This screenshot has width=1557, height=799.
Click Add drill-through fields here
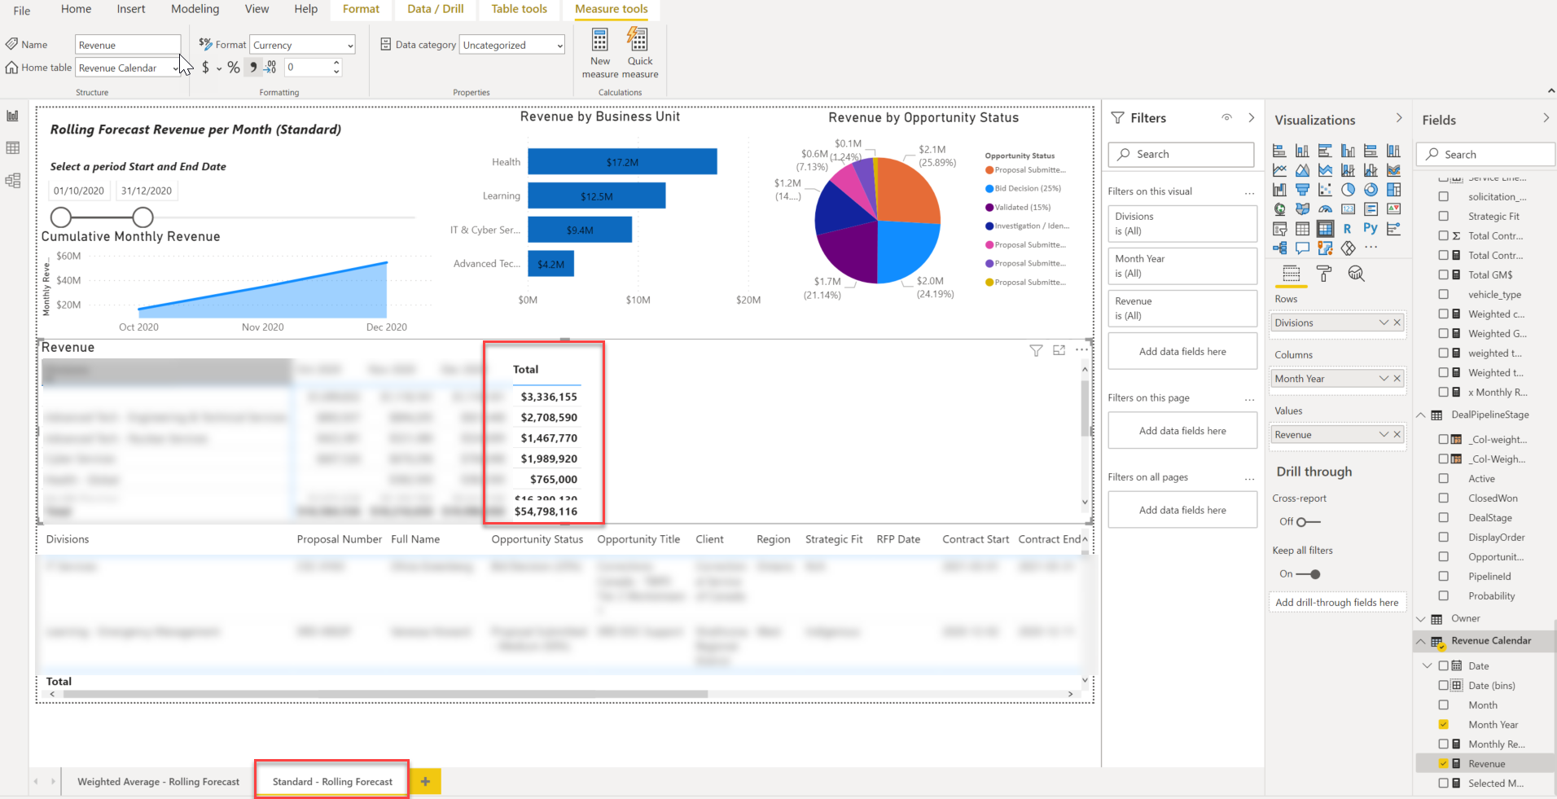tap(1337, 603)
